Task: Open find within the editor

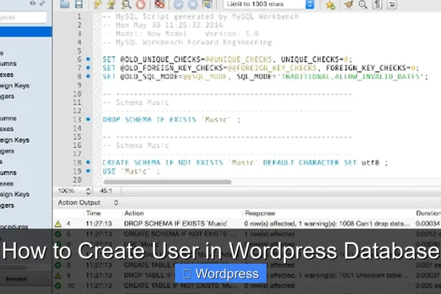Action: [362, 5]
